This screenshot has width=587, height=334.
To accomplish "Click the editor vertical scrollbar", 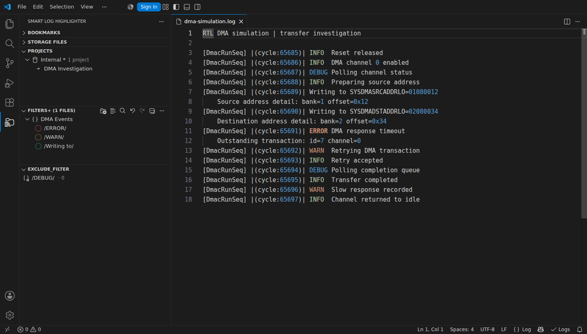I will point(584,123).
